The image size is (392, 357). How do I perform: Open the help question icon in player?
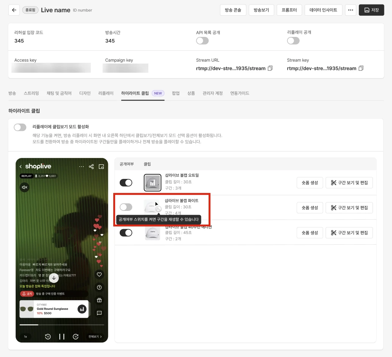pos(99,287)
